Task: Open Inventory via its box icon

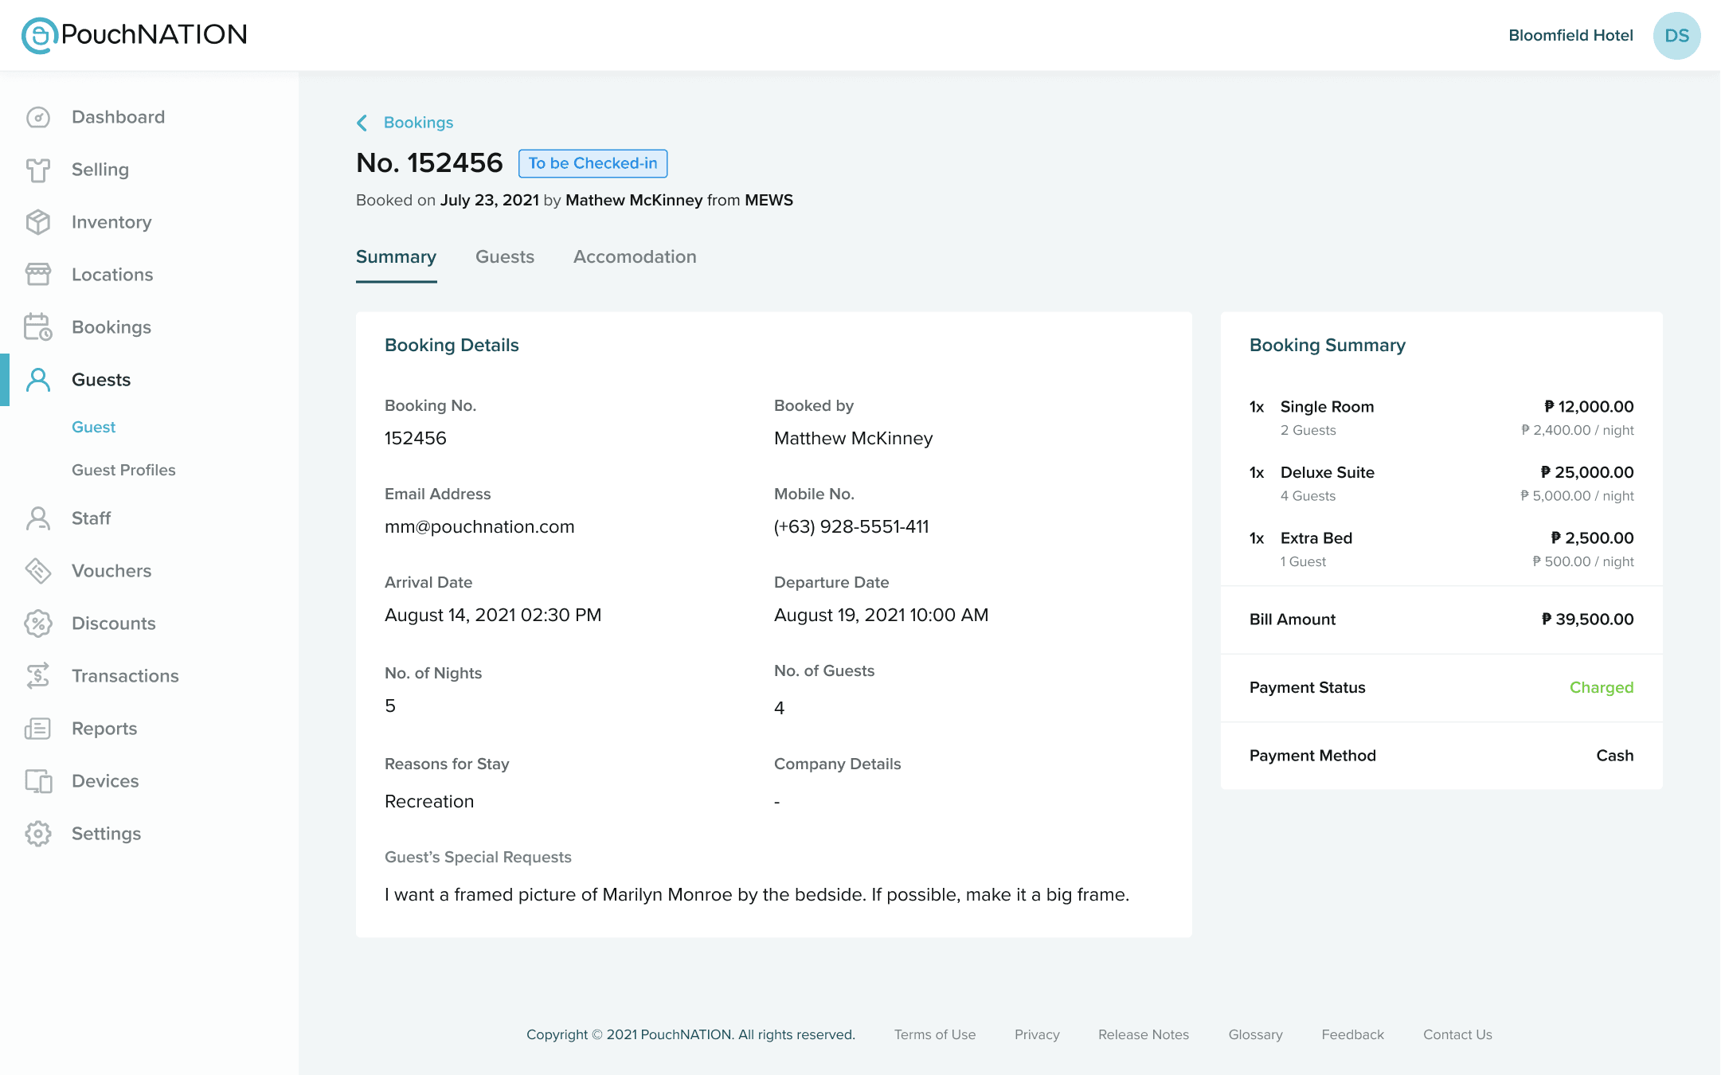Action: pos(37,222)
